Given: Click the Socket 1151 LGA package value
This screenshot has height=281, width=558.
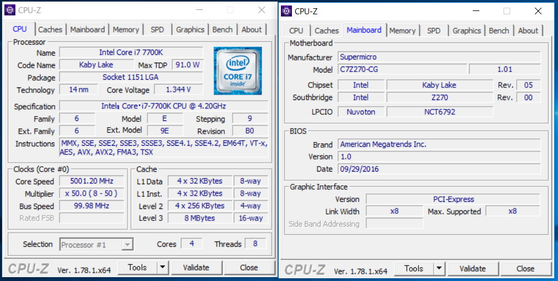Looking at the screenshot, I should [131, 77].
